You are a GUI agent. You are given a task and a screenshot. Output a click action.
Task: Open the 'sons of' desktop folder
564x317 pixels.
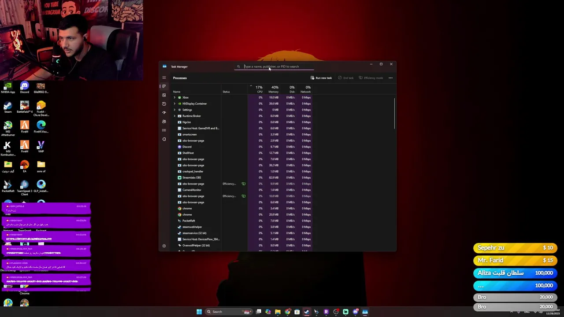[x=41, y=167]
